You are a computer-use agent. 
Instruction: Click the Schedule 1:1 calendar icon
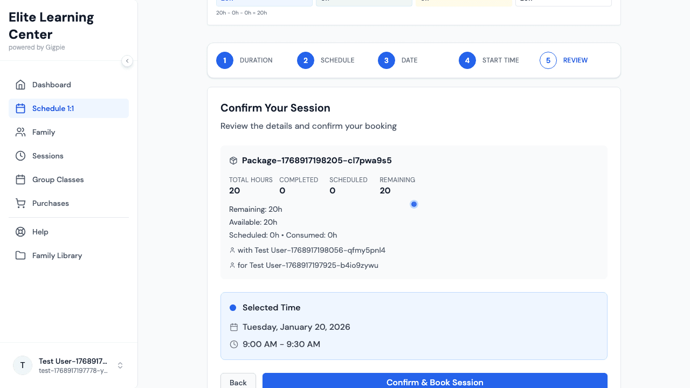pyautogui.click(x=20, y=108)
